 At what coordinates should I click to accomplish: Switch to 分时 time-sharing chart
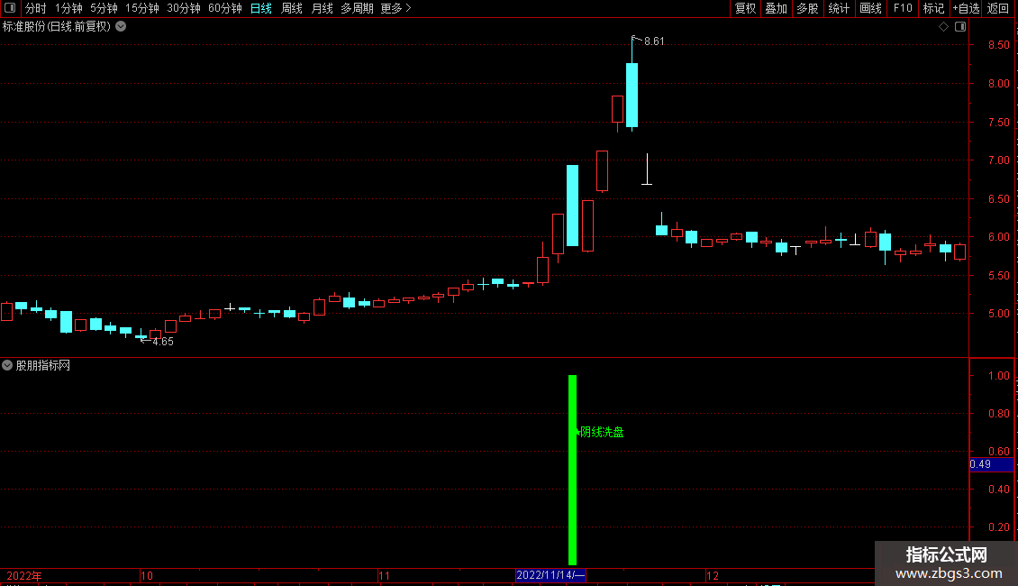click(36, 8)
